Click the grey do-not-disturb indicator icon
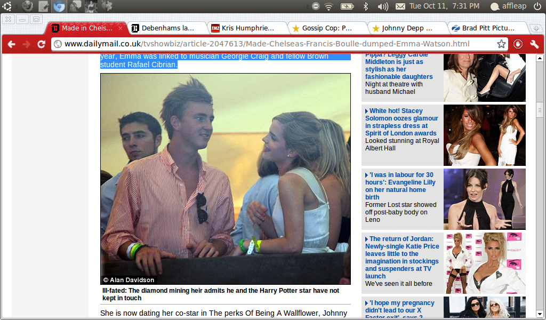The width and height of the screenshot is (546, 320). click(316, 6)
